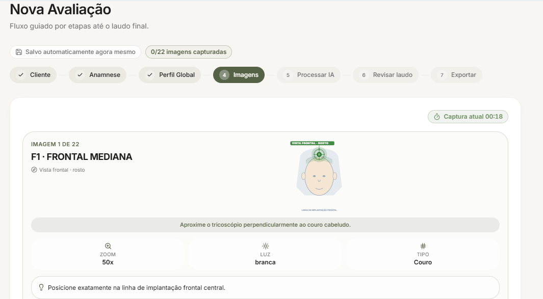Open the Revisar laudo step
The width and height of the screenshot is (543, 299).
pyautogui.click(x=386, y=75)
